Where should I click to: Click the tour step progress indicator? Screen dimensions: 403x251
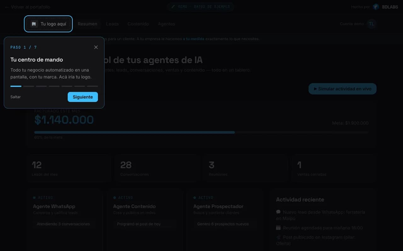point(54,86)
